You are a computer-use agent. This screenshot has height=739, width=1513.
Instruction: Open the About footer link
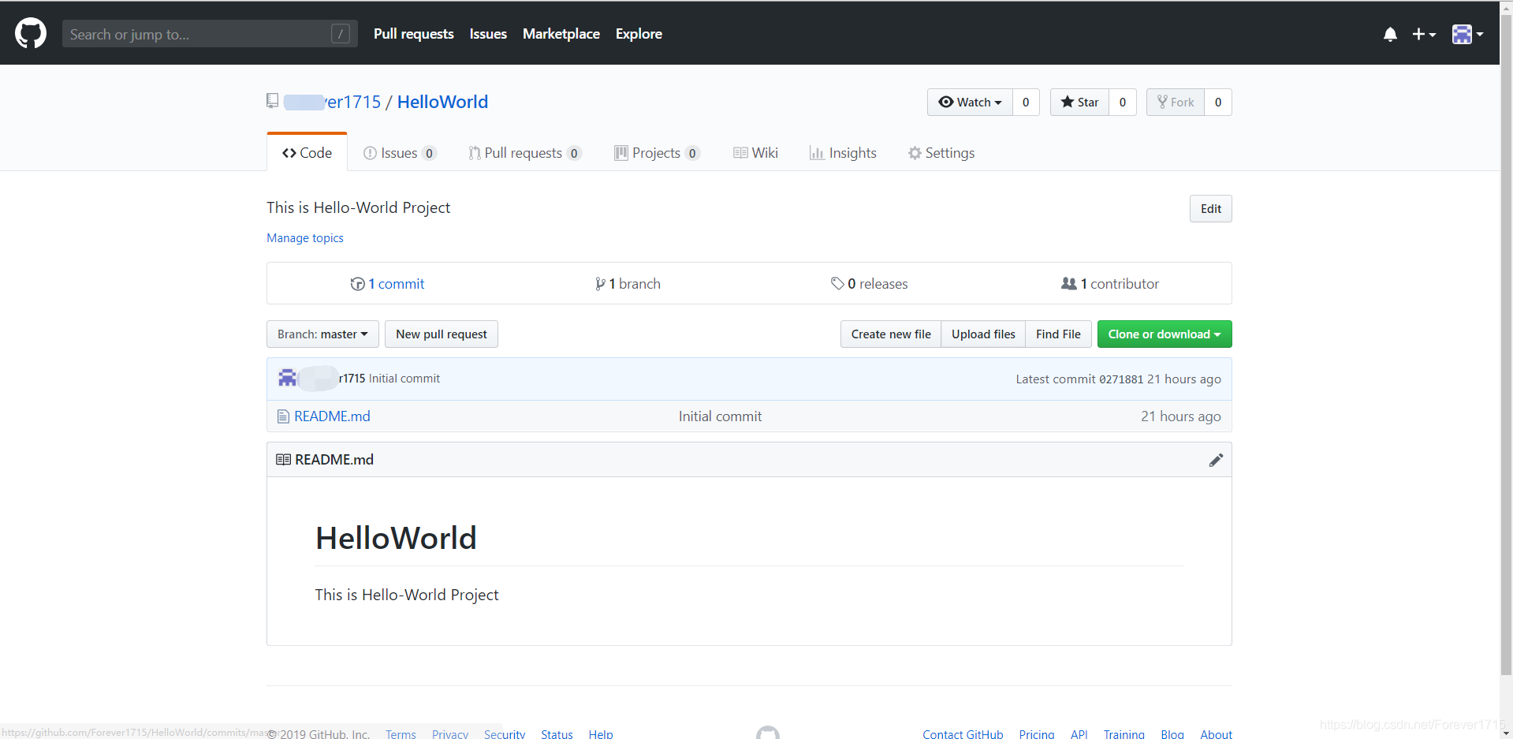click(1216, 733)
